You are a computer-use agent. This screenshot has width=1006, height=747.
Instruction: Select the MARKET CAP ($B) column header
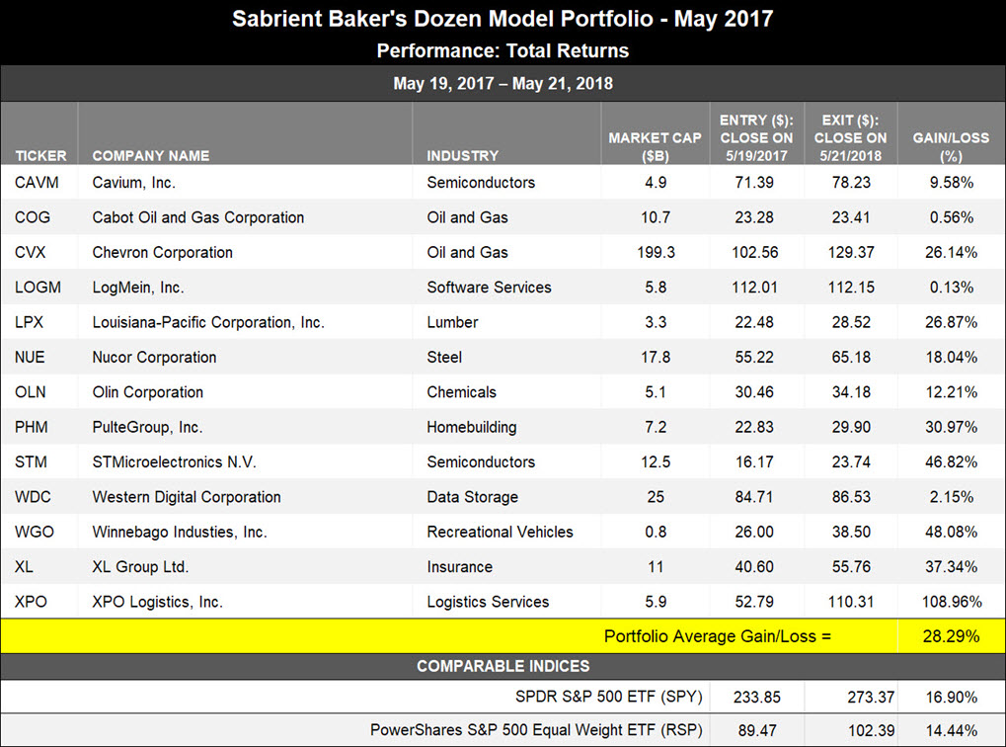pyautogui.click(x=656, y=147)
